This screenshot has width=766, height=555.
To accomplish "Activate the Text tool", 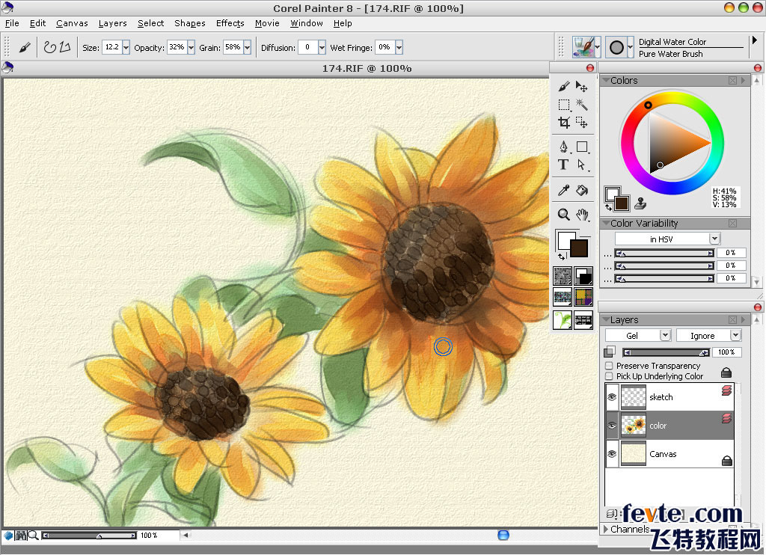I will (x=563, y=165).
